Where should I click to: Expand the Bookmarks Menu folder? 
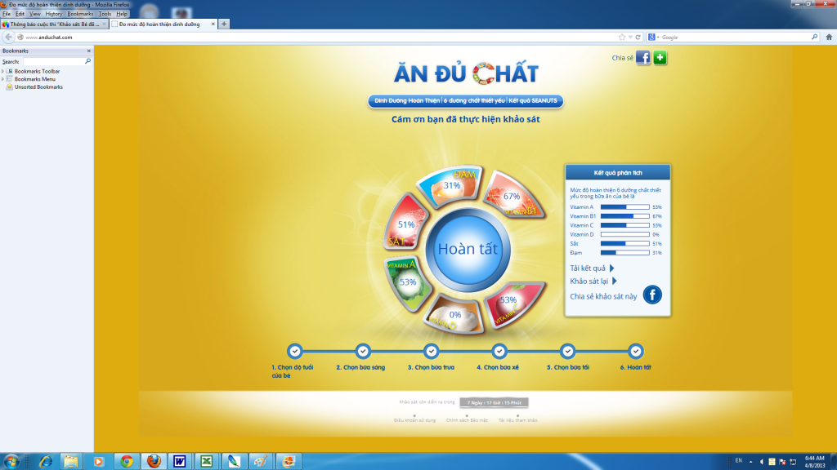point(4,79)
